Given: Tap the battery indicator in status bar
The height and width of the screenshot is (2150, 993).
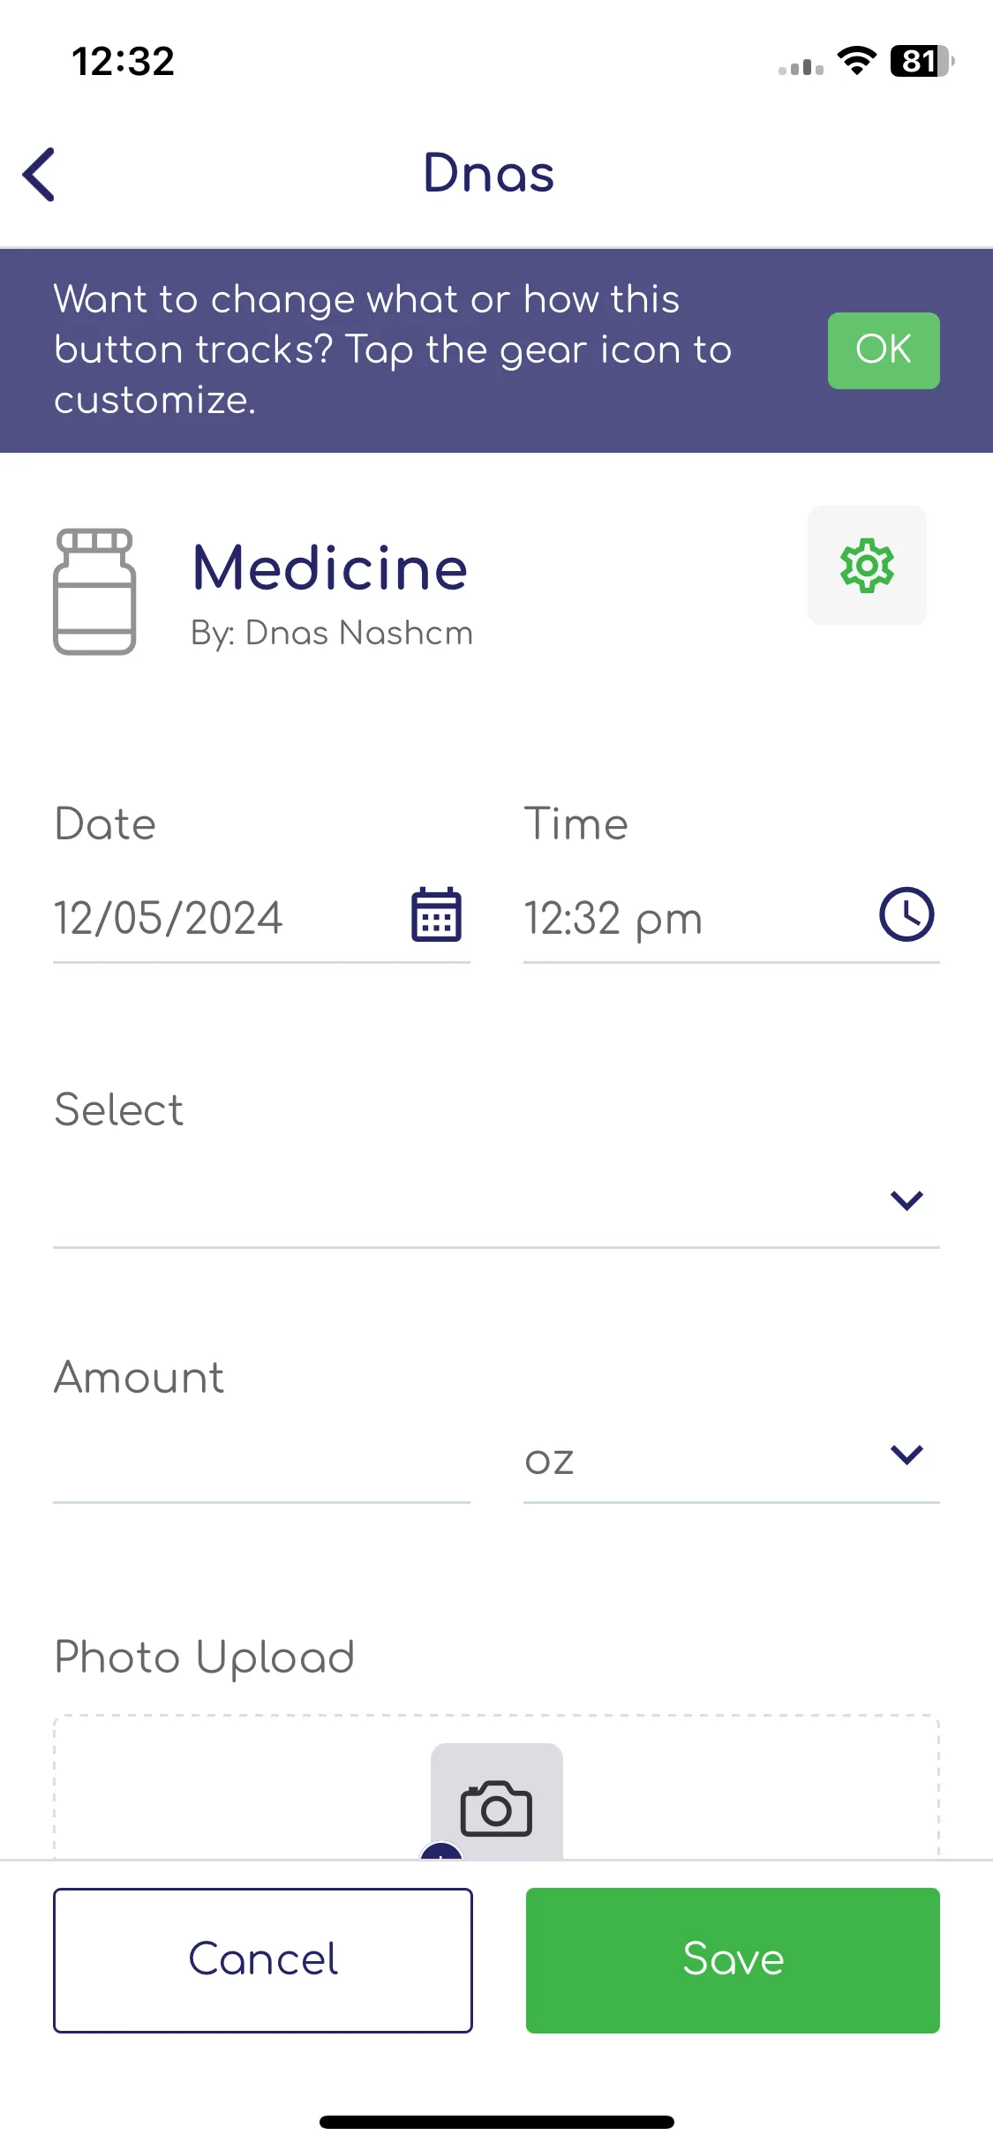Looking at the screenshot, I should tap(922, 61).
